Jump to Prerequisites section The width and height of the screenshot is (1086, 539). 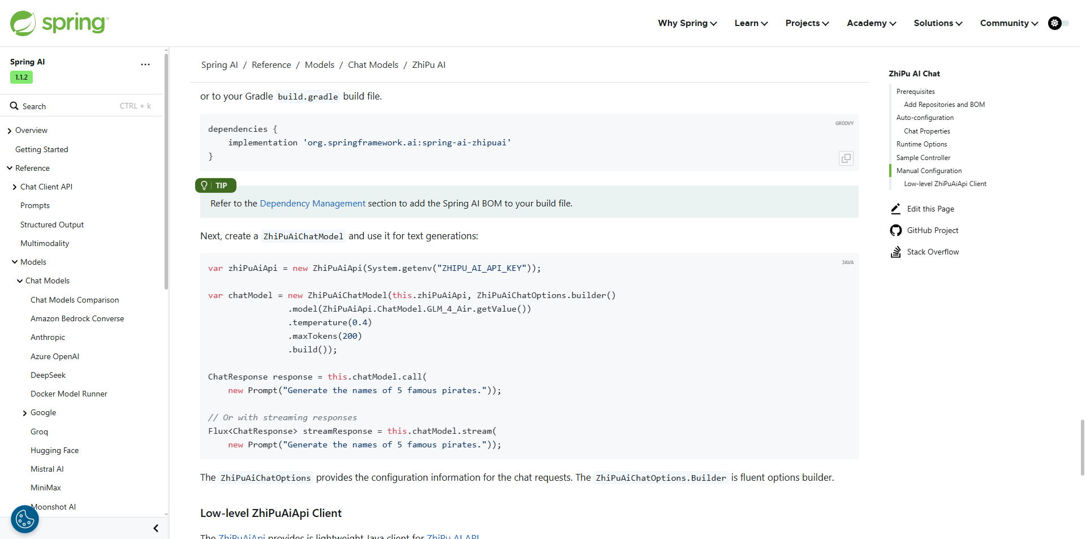coord(916,92)
